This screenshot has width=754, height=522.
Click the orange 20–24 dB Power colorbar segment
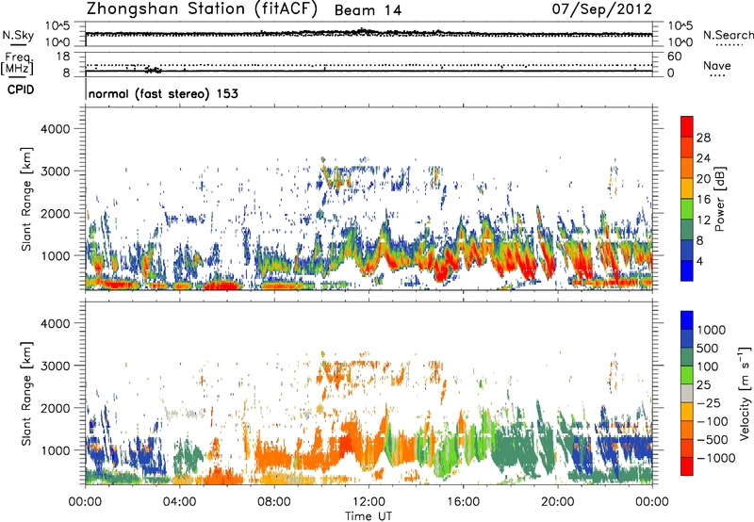tap(687, 169)
